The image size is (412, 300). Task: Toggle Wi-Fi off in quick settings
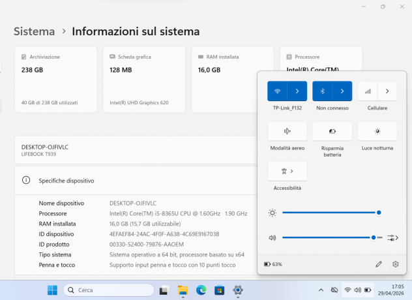coord(277,91)
